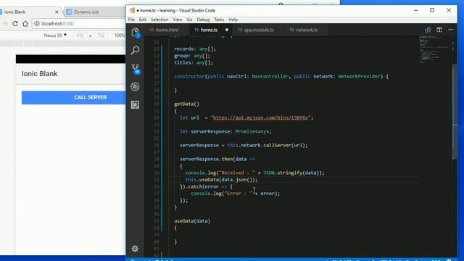Open the api.myjson.com URL link in code
The width and height of the screenshot is (464, 261).
coord(260,117)
